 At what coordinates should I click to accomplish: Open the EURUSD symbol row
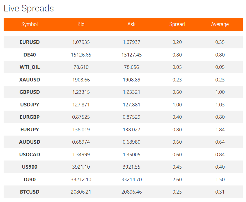click(x=123, y=42)
